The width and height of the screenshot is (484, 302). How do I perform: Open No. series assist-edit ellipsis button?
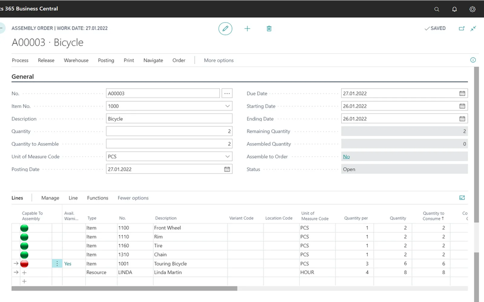(x=227, y=93)
